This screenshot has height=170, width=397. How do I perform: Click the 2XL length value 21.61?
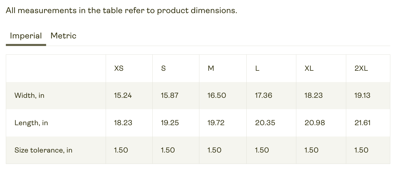tap(363, 123)
